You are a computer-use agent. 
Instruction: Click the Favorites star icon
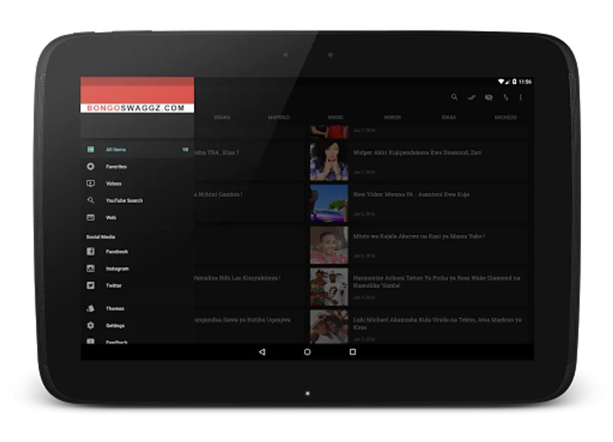(x=90, y=166)
